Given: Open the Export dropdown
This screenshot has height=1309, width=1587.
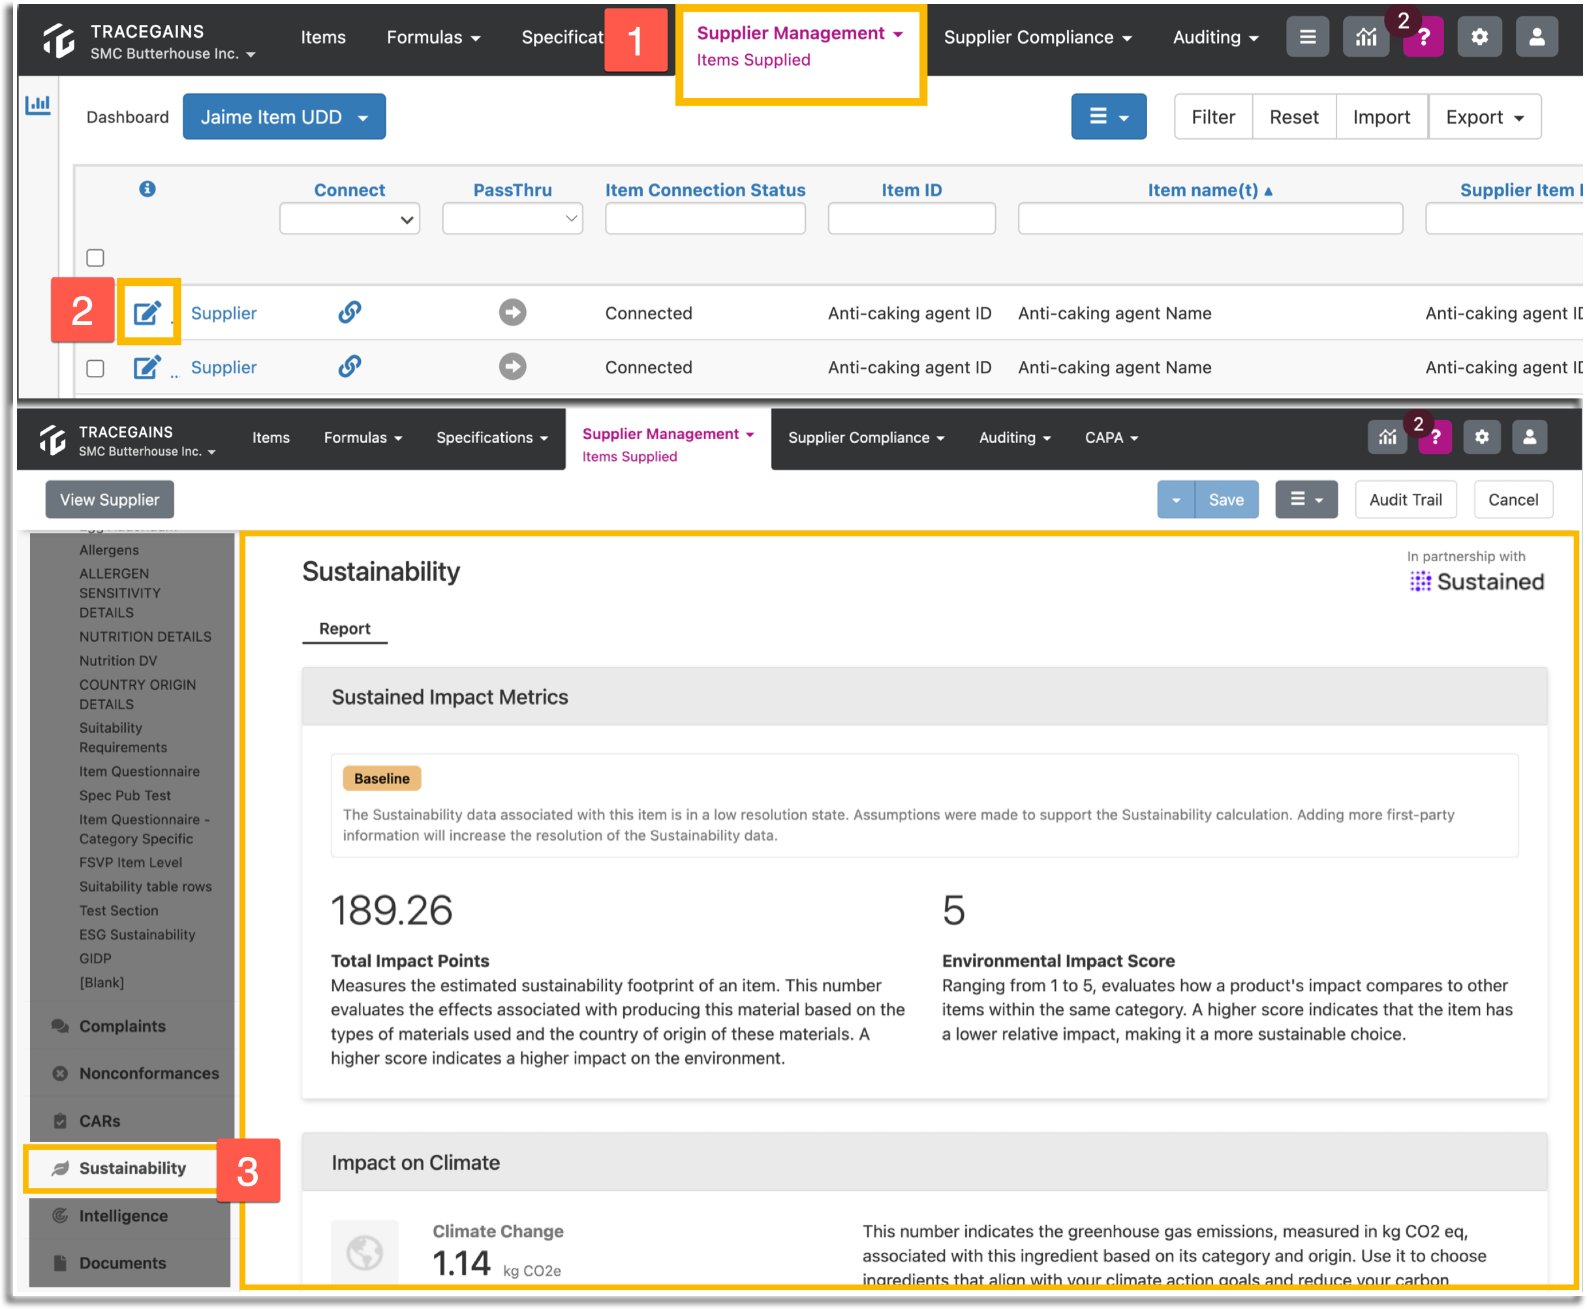Looking at the screenshot, I should [1485, 117].
